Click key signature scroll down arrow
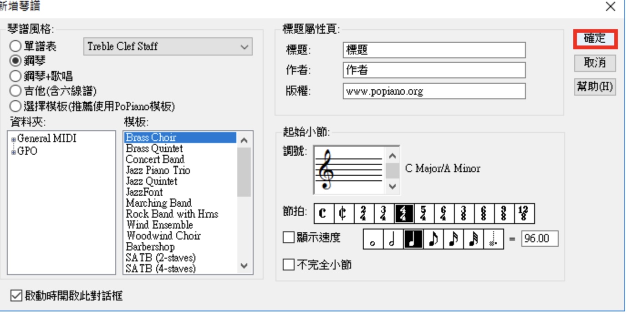Screen dimensions: 632x316 tap(392, 186)
